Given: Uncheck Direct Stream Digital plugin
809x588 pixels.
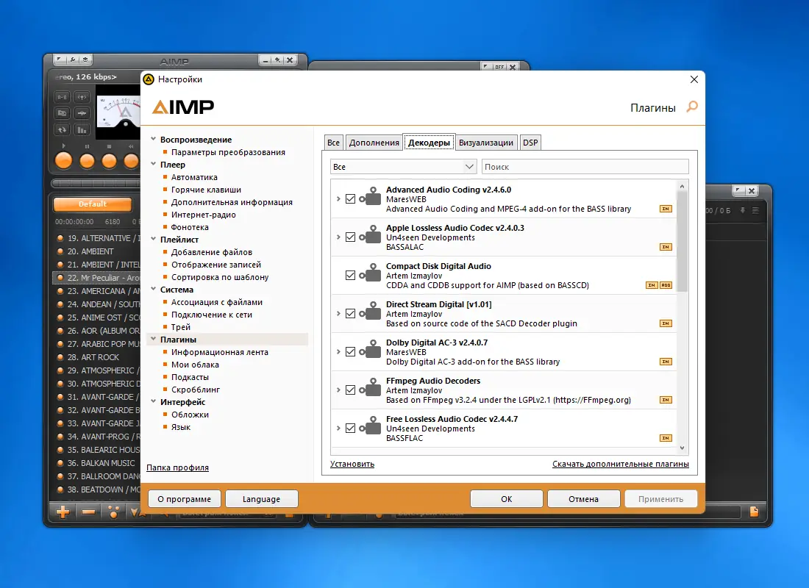Looking at the screenshot, I should click(x=350, y=314).
